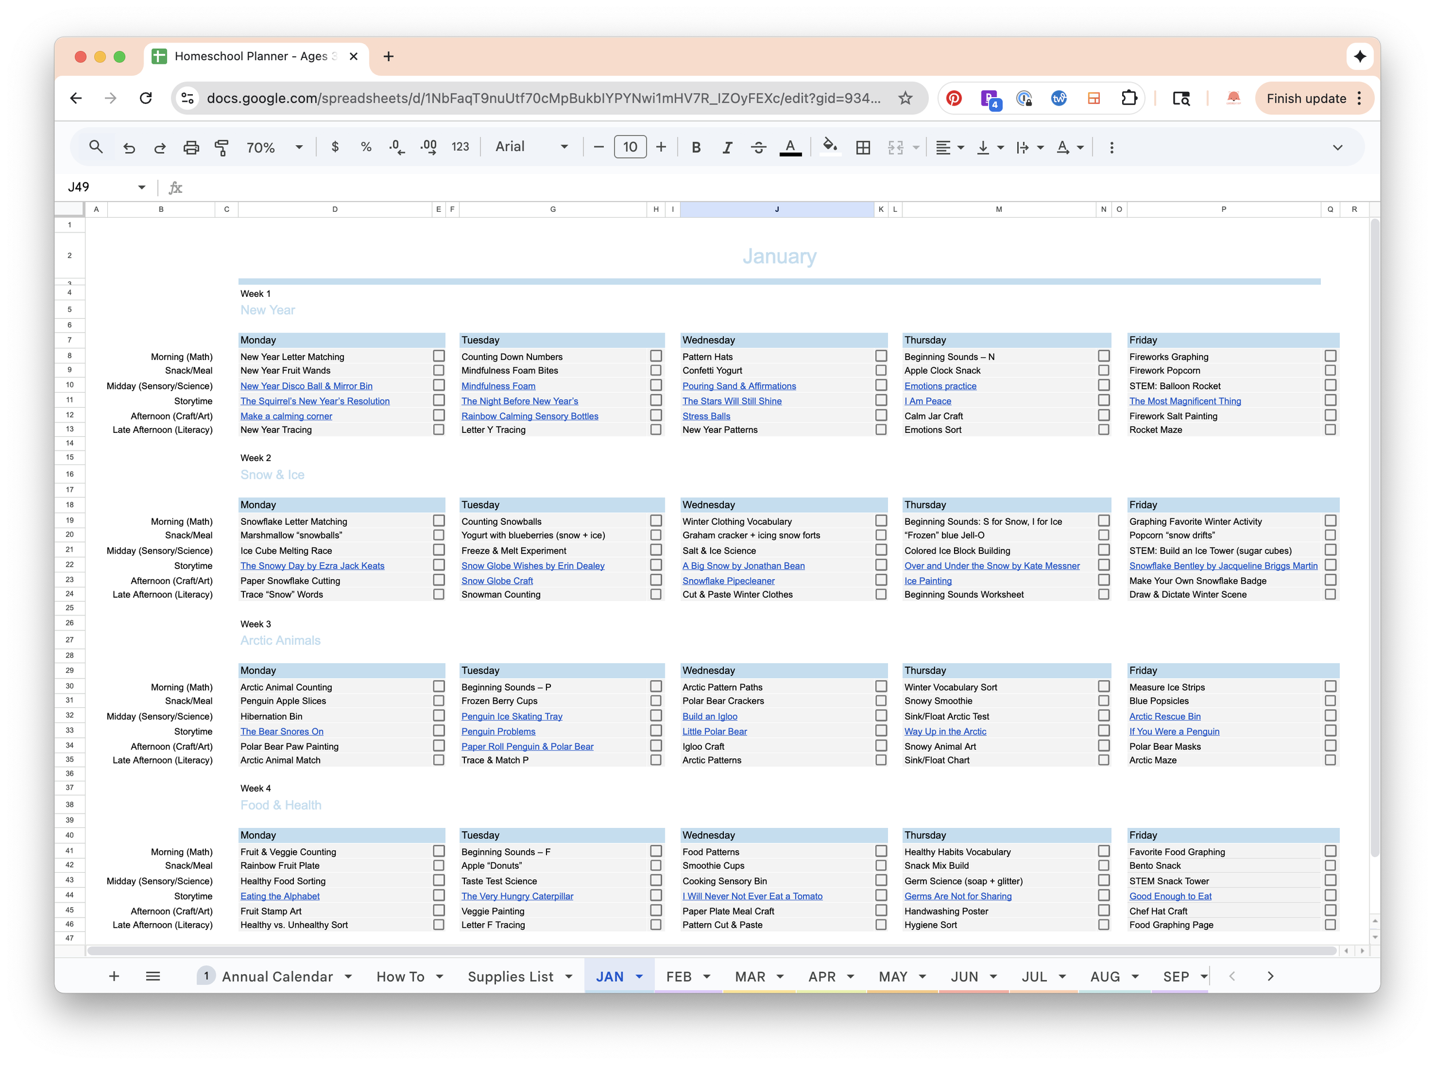
Task: Expand the Arial font dropdown
Action: pyautogui.click(x=532, y=147)
